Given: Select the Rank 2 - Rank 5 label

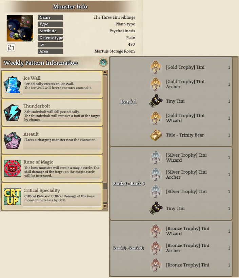Looking at the screenshot, I should pos(128,183).
